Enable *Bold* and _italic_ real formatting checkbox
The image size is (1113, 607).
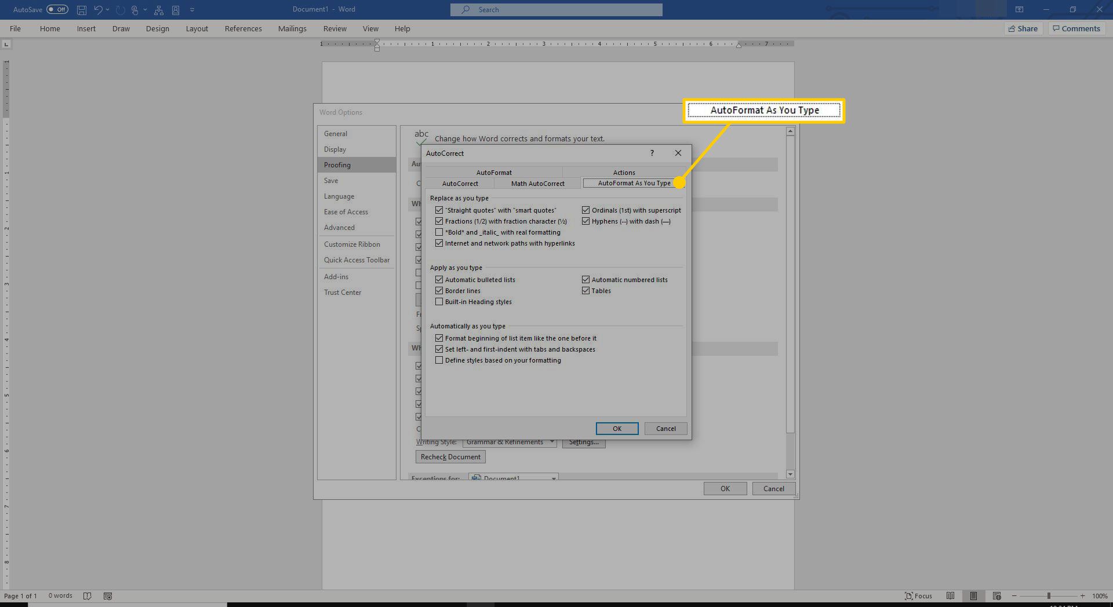pos(439,232)
